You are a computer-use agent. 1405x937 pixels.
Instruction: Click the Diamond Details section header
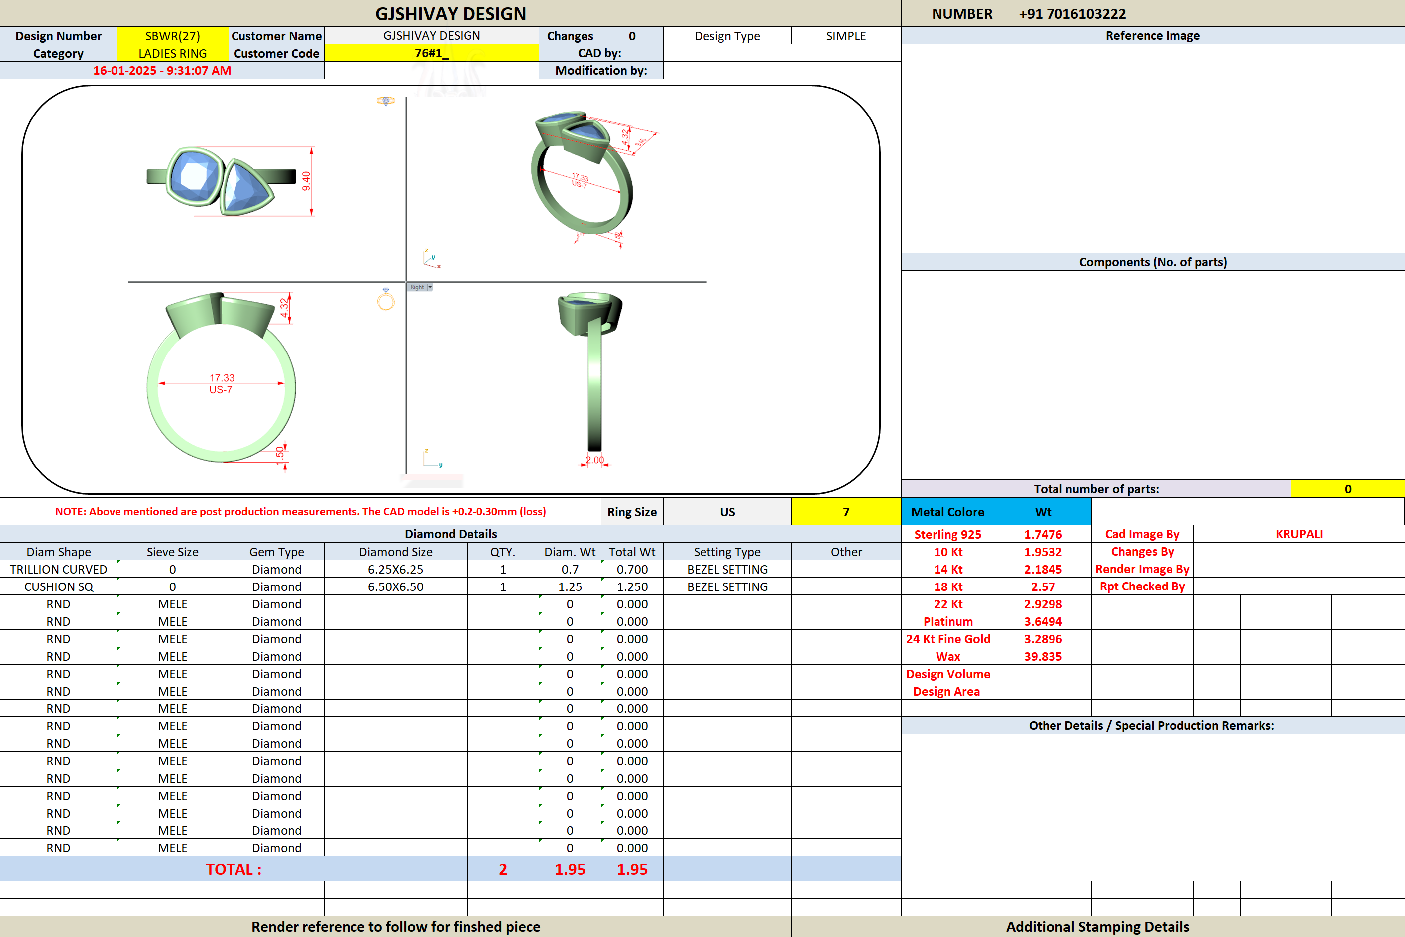tap(451, 534)
